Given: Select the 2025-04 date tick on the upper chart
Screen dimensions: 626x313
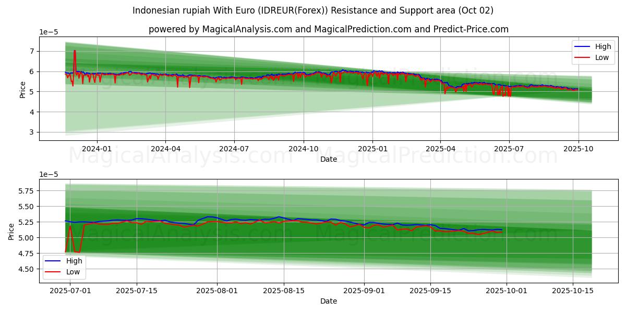Looking at the screenshot, I should (440, 149).
